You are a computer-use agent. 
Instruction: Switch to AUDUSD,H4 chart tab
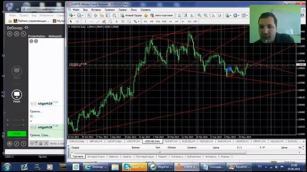point(189,141)
